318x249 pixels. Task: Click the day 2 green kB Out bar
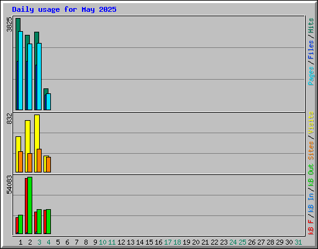click(30, 205)
